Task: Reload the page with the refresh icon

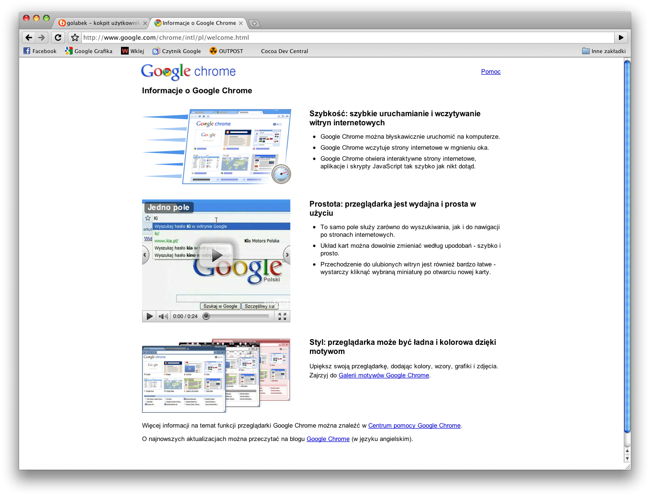Action: pos(58,37)
